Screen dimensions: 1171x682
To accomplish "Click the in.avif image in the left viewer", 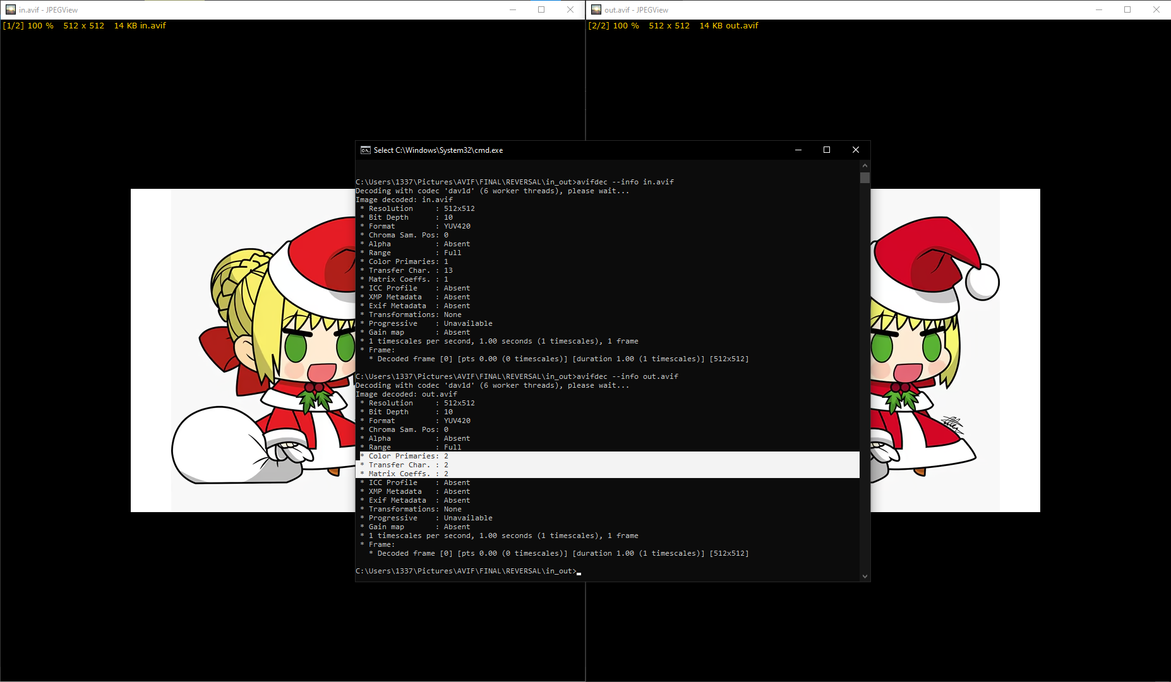I will (x=243, y=350).
